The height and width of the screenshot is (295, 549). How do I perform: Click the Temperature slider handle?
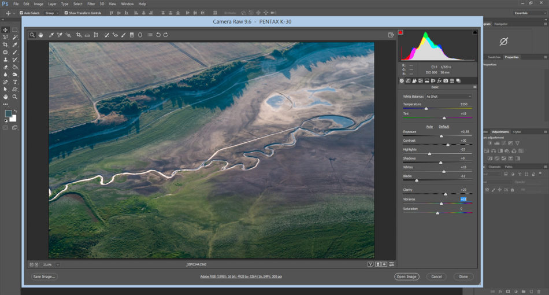pyautogui.click(x=426, y=109)
